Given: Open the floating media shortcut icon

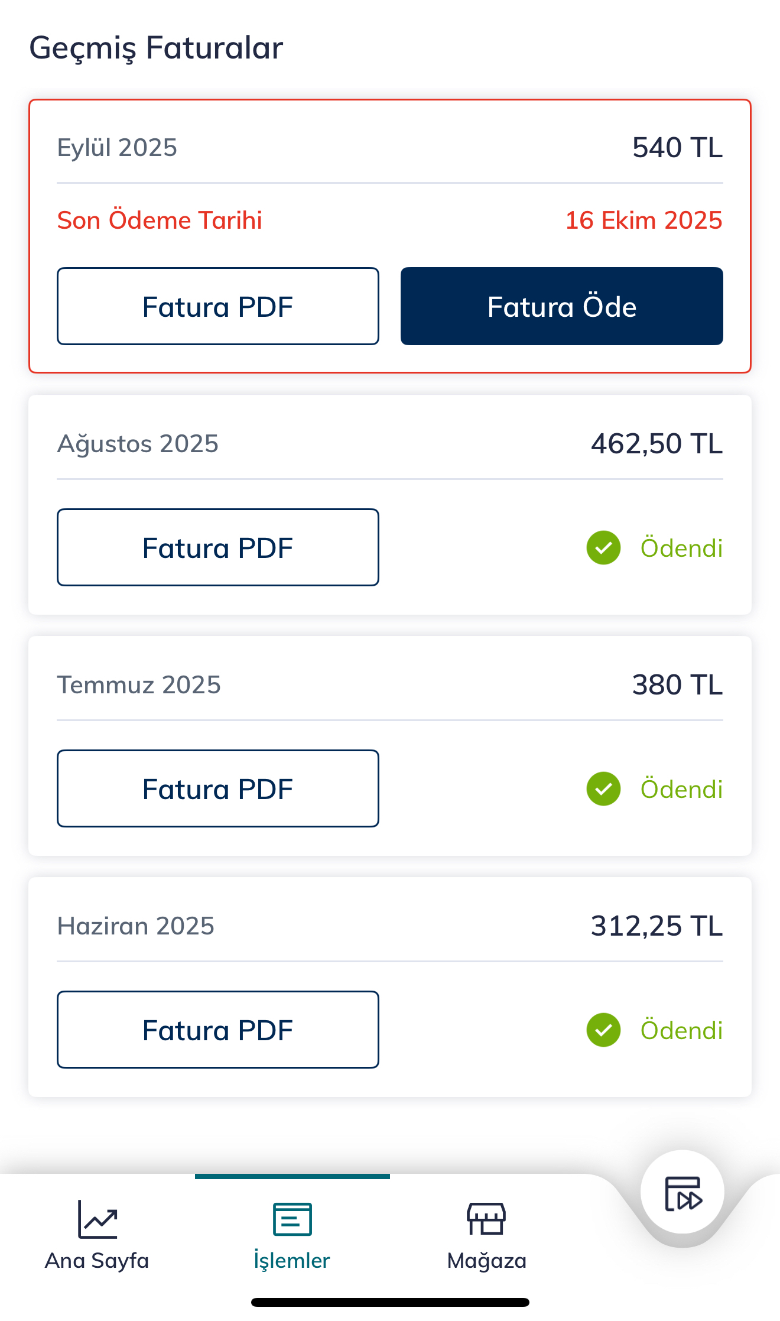Looking at the screenshot, I should point(682,1193).
